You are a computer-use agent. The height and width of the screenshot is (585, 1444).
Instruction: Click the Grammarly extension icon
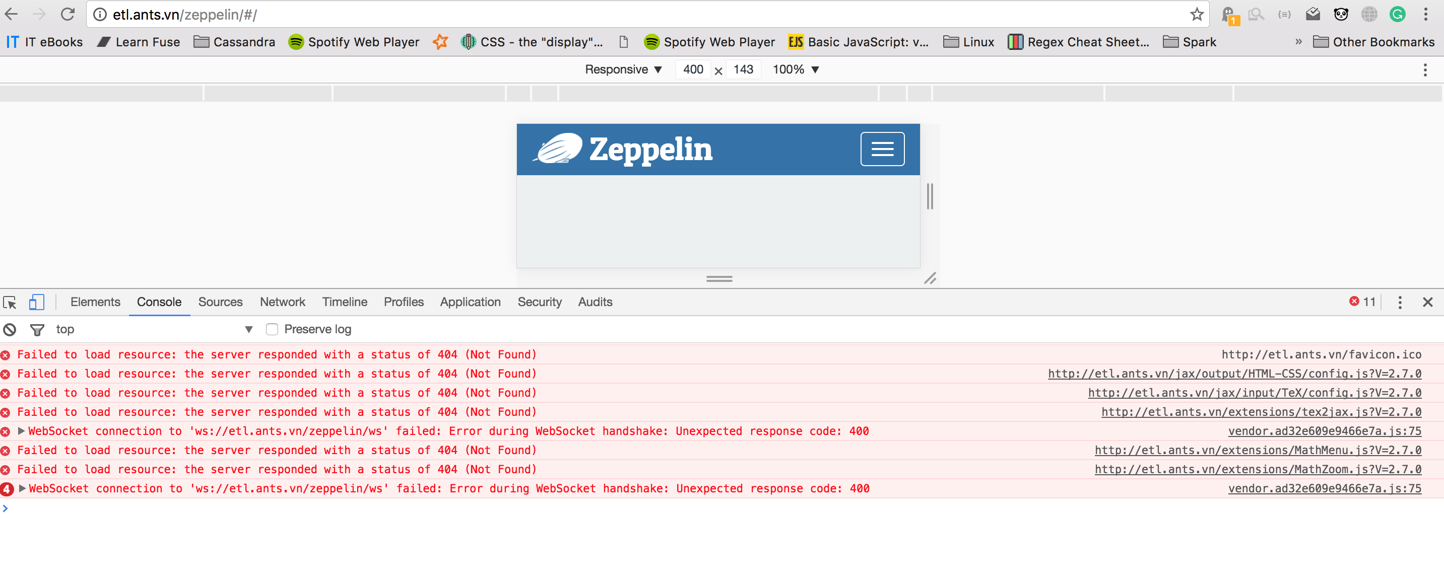1397,15
